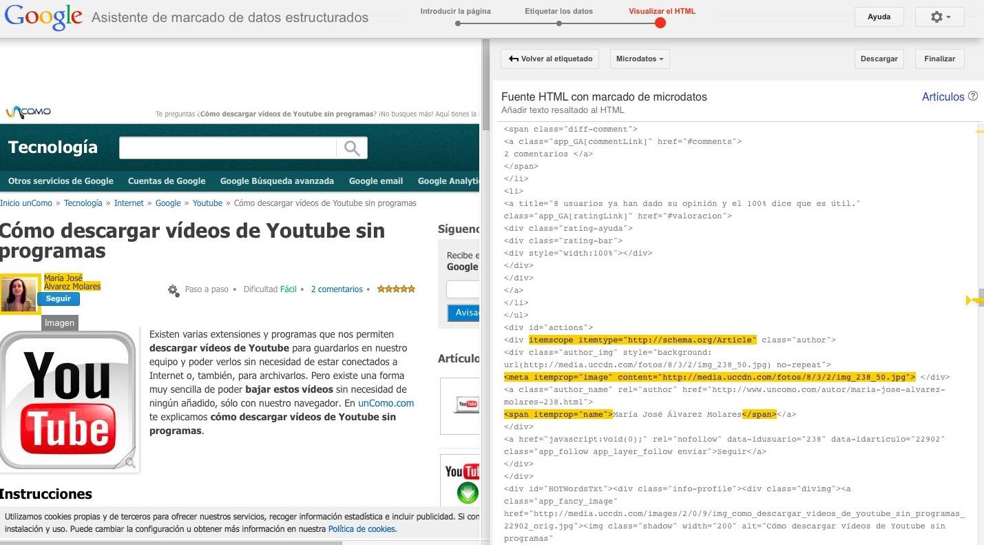Click the blue Seguir button under author
The width and height of the screenshot is (984, 545).
59,299
